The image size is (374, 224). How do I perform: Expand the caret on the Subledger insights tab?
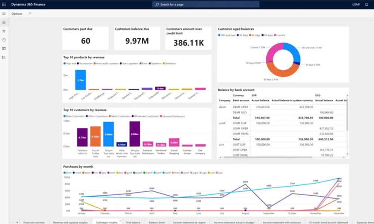[120, 220]
